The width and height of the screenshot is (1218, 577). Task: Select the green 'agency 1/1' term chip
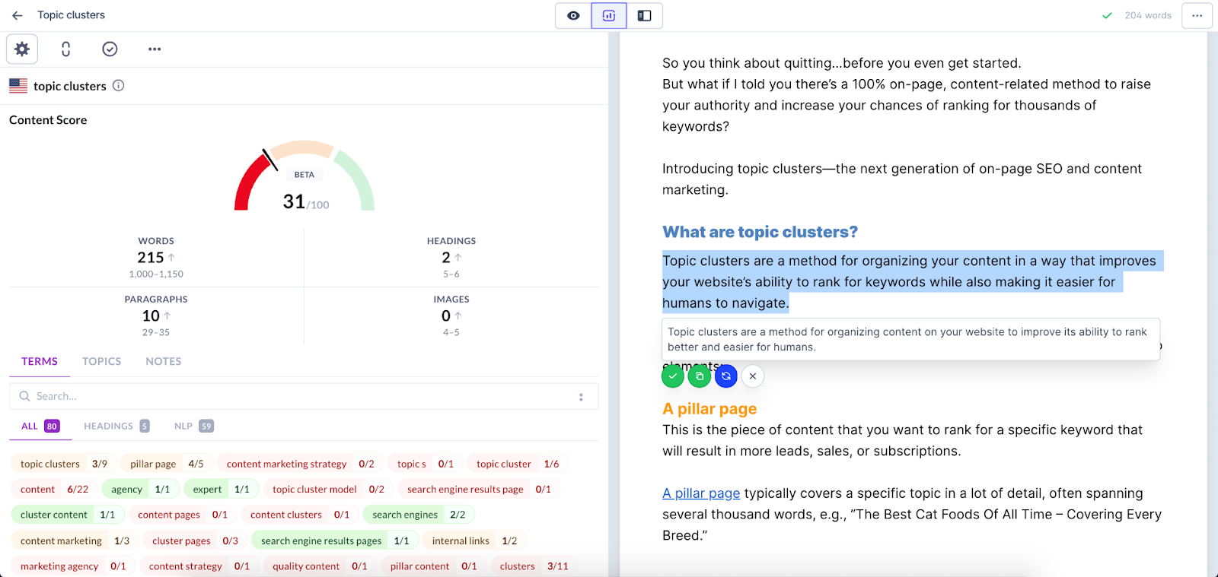[141, 490]
